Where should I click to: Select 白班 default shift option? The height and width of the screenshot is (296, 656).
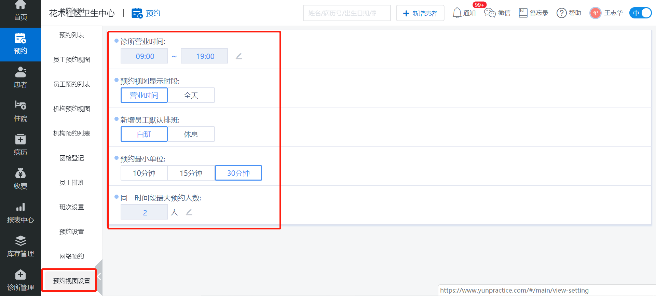[x=144, y=134]
